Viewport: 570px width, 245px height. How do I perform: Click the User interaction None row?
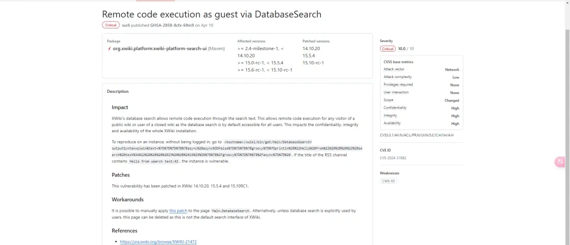(421, 93)
